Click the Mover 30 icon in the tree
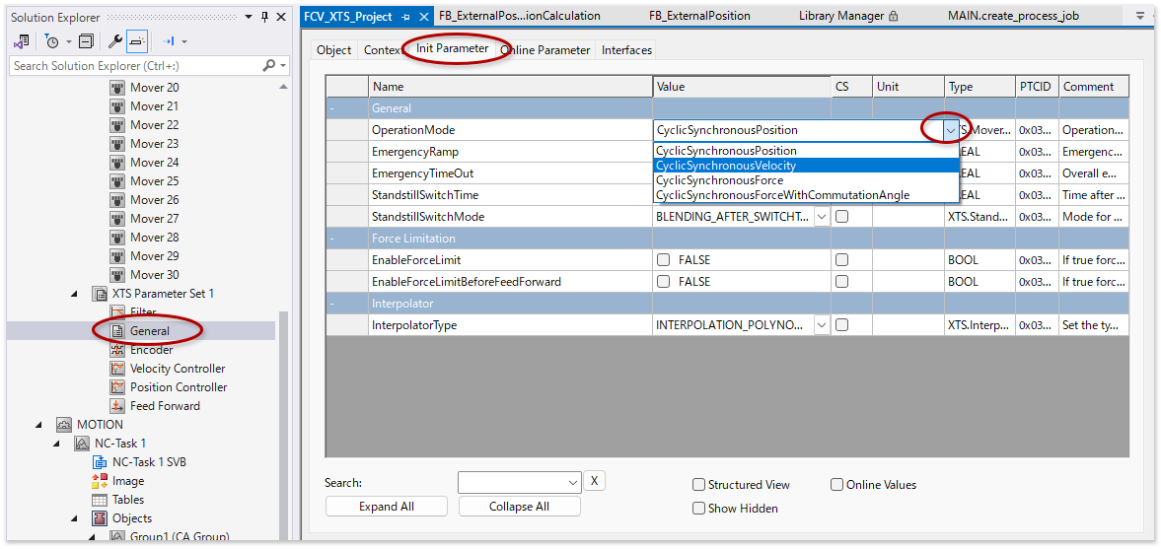 (x=117, y=274)
